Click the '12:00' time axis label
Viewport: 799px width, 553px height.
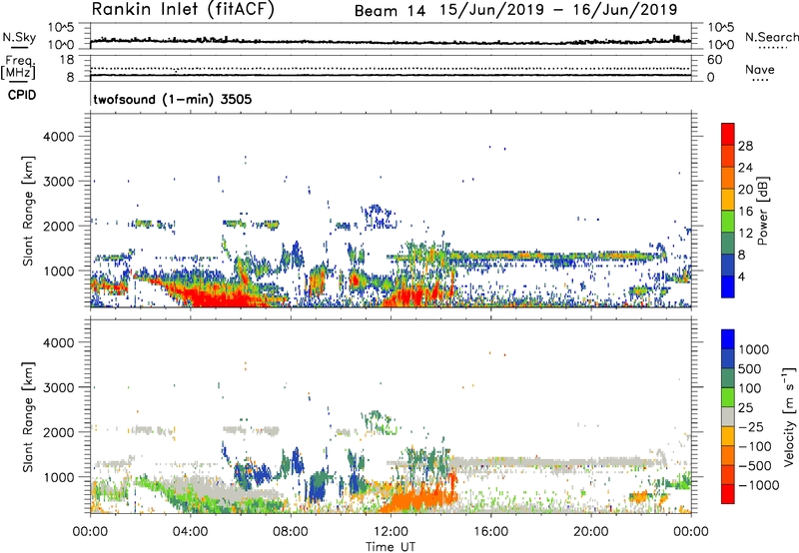(x=391, y=532)
